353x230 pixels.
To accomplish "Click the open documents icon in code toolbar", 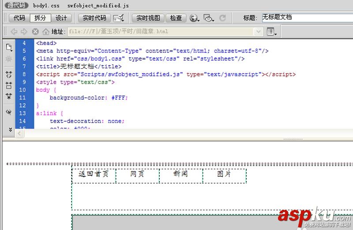I will pyautogui.click(x=9, y=47).
